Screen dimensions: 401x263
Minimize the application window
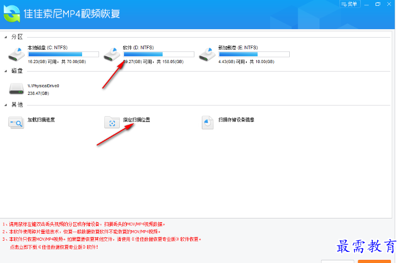tap(367, 4)
